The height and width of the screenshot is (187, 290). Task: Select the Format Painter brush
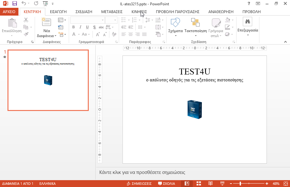pyautogui.click(x=26, y=34)
